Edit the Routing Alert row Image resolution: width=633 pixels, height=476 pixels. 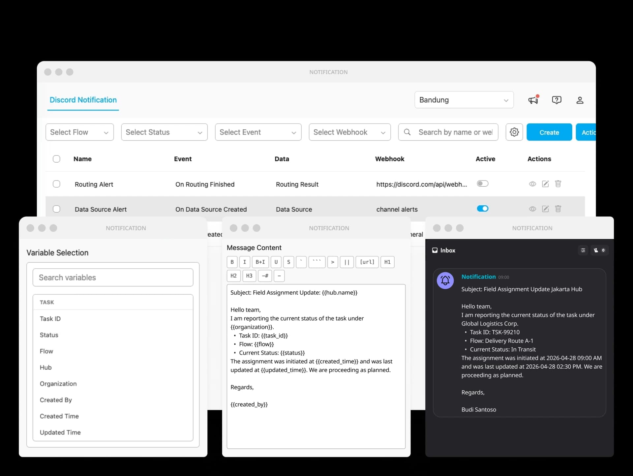click(545, 184)
